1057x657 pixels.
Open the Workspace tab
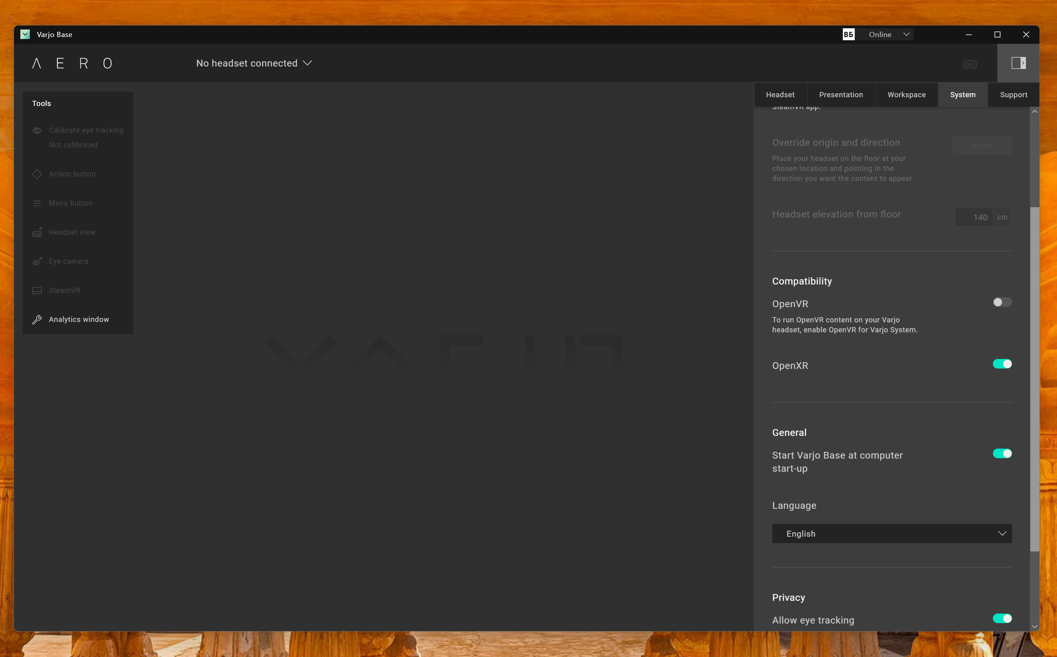[907, 95]
